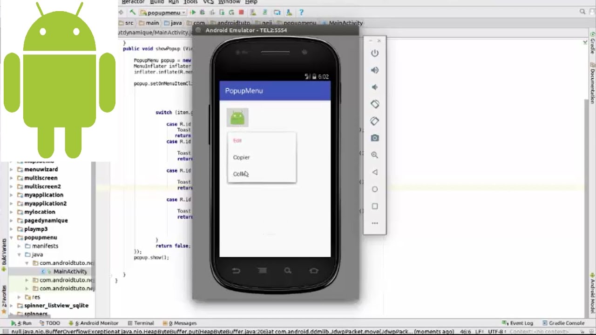The width and height of the screenshot is (596, 335).
Task: Open the Tools menu
Action: coord(190,2)
